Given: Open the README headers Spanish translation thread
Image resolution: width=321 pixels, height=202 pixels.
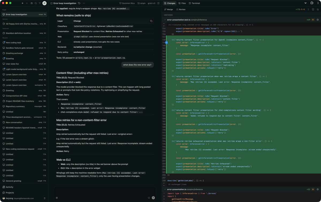Looking at the screenshot, I should pyautogui.click(x=24, y=128).
